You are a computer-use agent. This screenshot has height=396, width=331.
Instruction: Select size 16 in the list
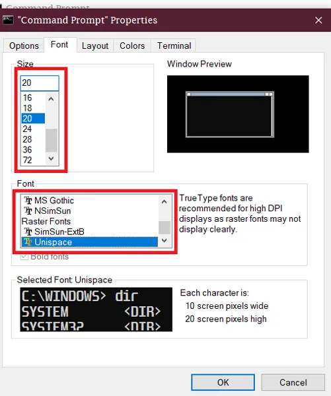(33, 98)
